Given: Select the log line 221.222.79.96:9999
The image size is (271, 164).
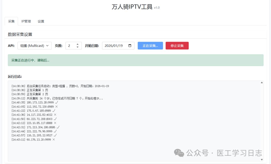Looking at the screenshot, I should click(x=34, y=131).
